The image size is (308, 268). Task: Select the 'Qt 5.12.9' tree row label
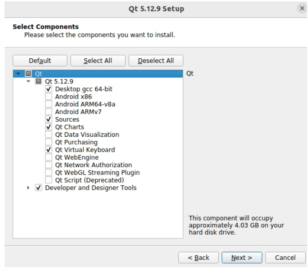tap(59, 82)
